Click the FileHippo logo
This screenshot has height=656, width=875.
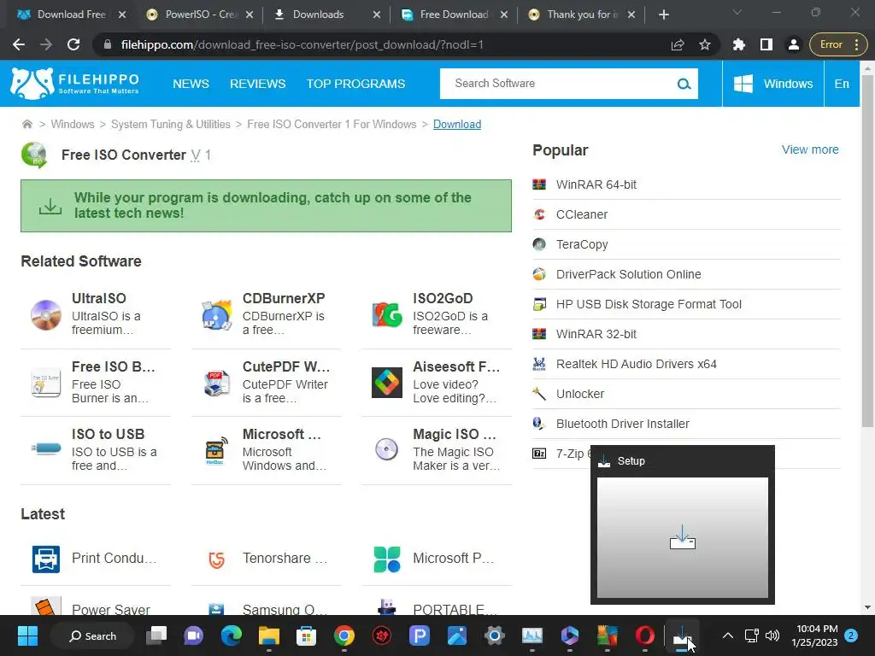point(75,84)
